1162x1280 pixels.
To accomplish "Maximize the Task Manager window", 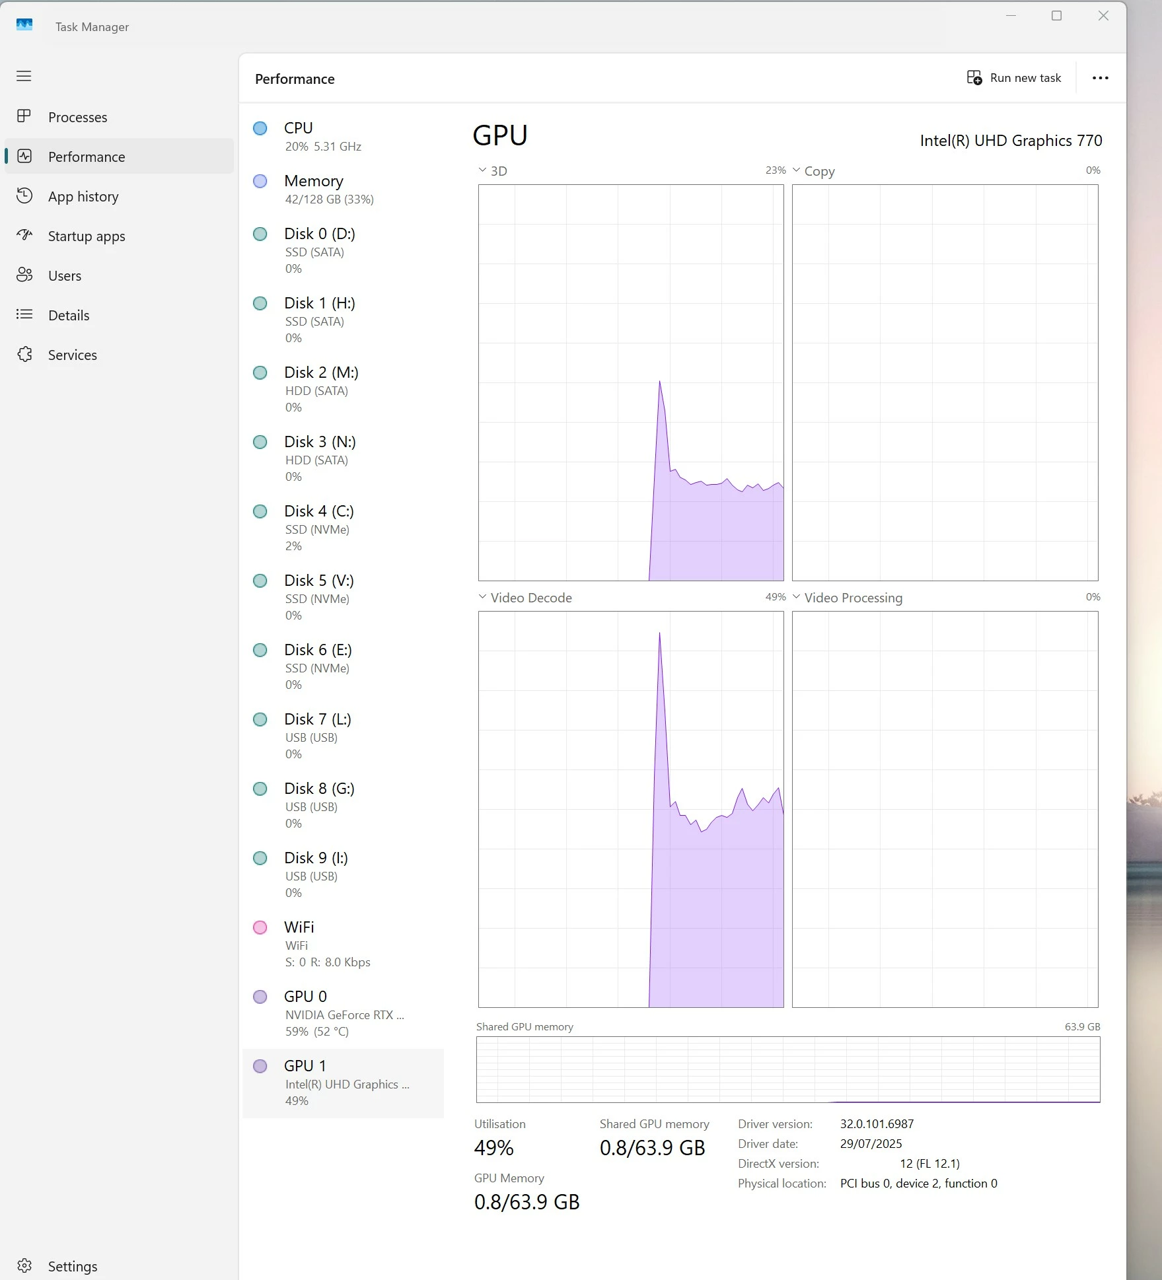I will pos(1056,16).
